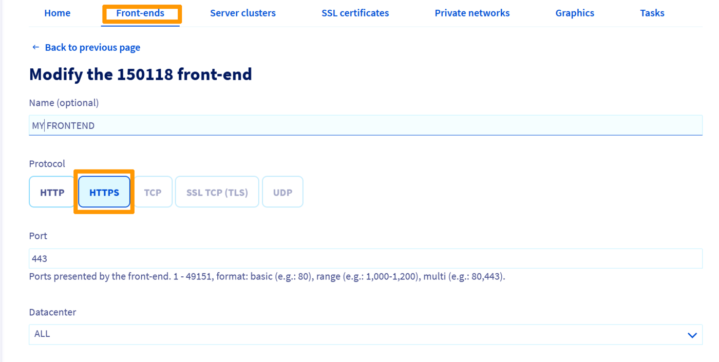Switch to the Graphics tab
Viewport: 719px width, 362px height.
[574, 13]
